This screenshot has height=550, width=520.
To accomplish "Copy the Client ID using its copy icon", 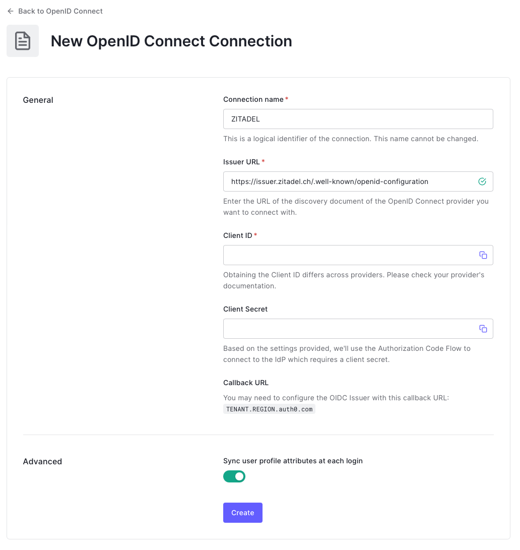I will [483, 255].
